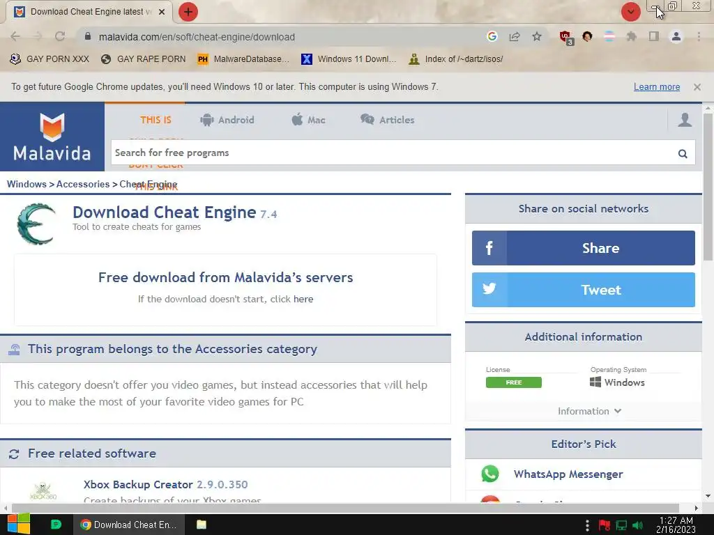714x535 pixels.
Task: Switch to the Mac section
Action: pyautogui.click(x=308, y=120)
